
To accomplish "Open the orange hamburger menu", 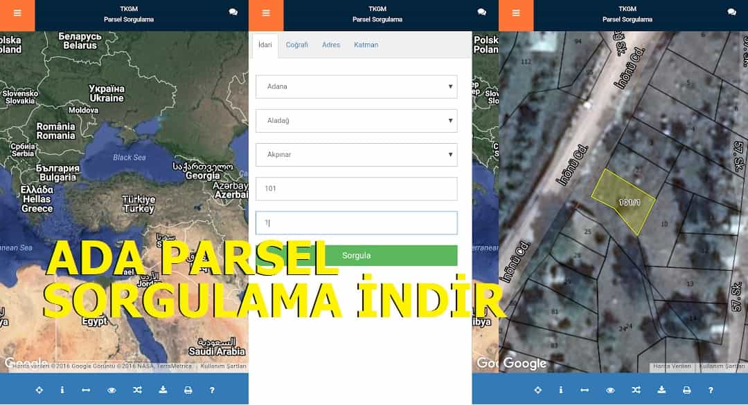I will [x=17, y=12].
